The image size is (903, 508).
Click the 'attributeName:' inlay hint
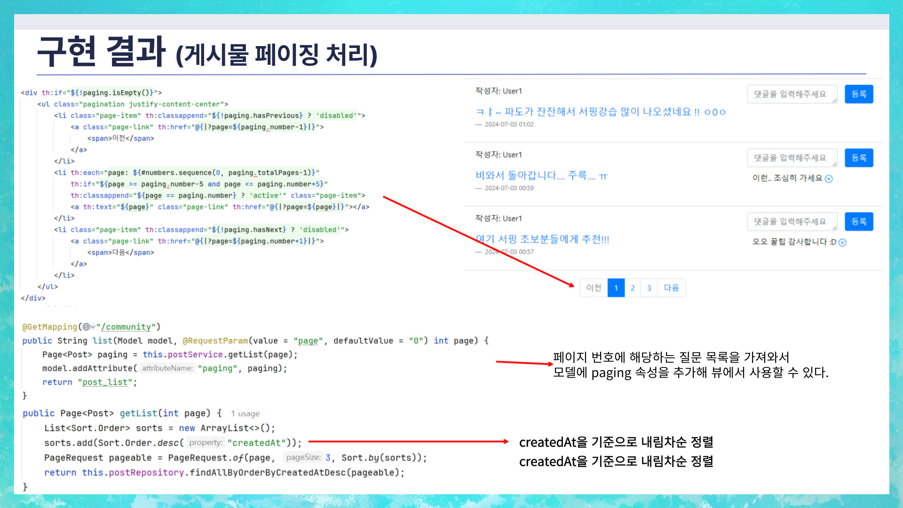(x=167, y=368)
